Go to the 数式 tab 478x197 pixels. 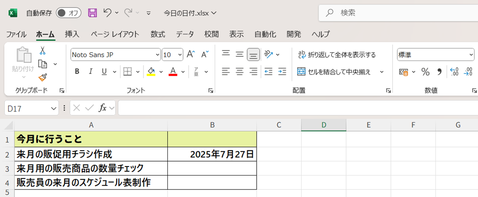pos(158,34)
